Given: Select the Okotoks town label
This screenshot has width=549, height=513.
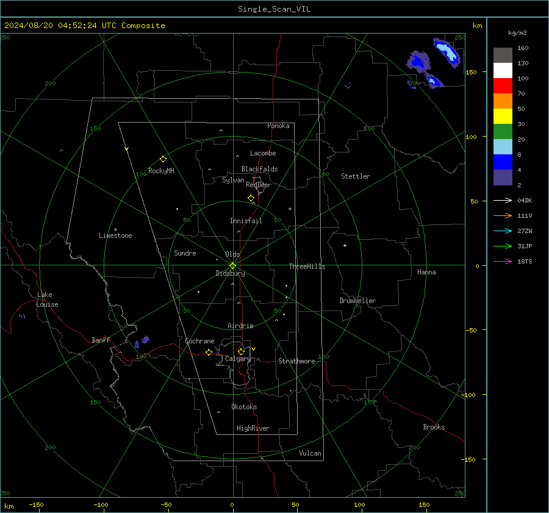Looking at the screenshot, I should 244,407.
